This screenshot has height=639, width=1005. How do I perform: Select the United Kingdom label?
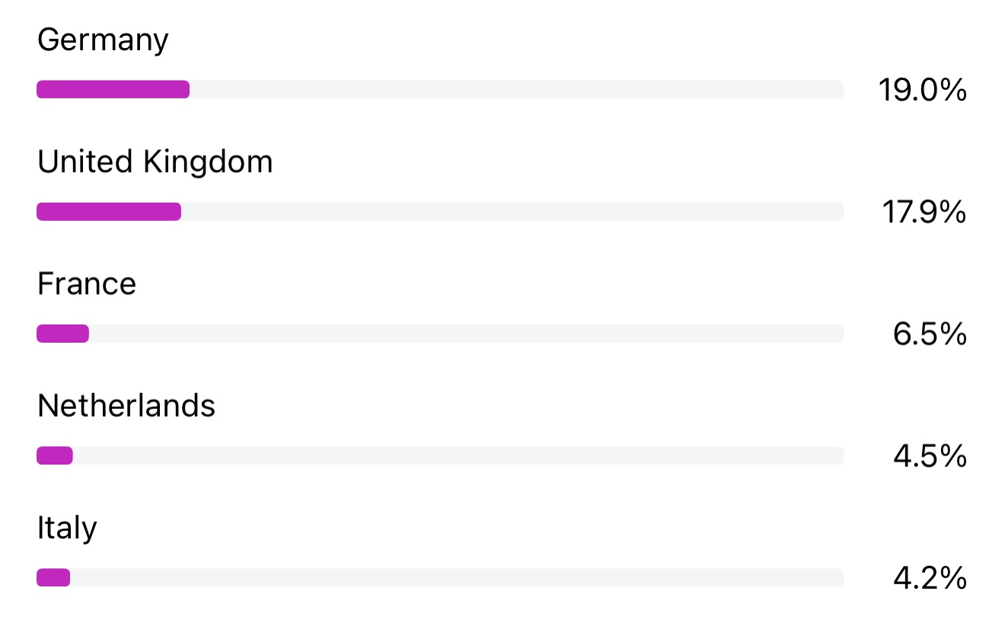point(155,162)
